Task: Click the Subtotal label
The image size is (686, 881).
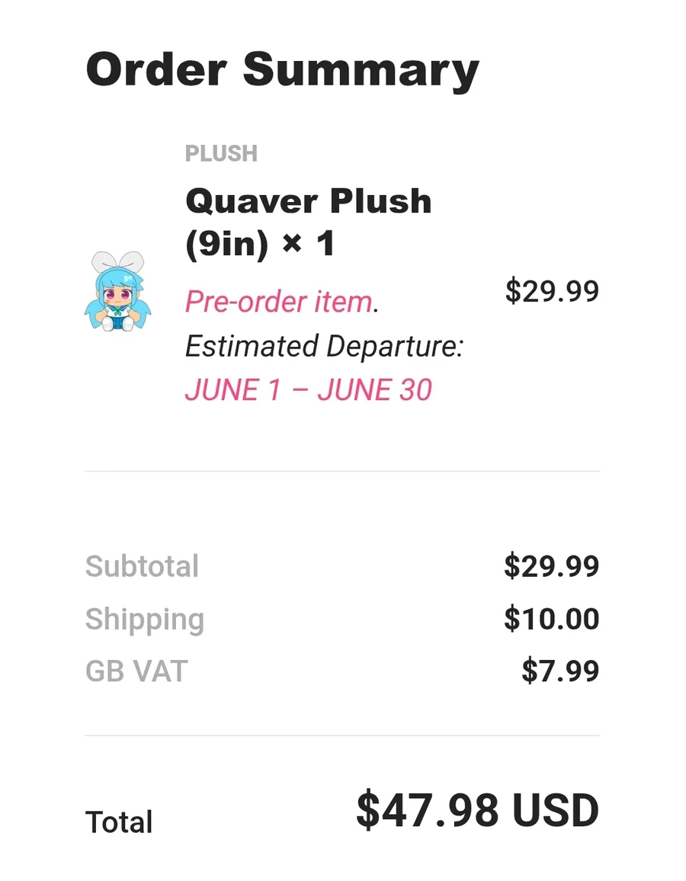Action: (142, 567)
